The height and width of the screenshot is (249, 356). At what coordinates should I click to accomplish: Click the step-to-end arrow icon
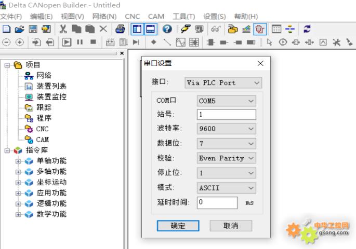(136, 42)
